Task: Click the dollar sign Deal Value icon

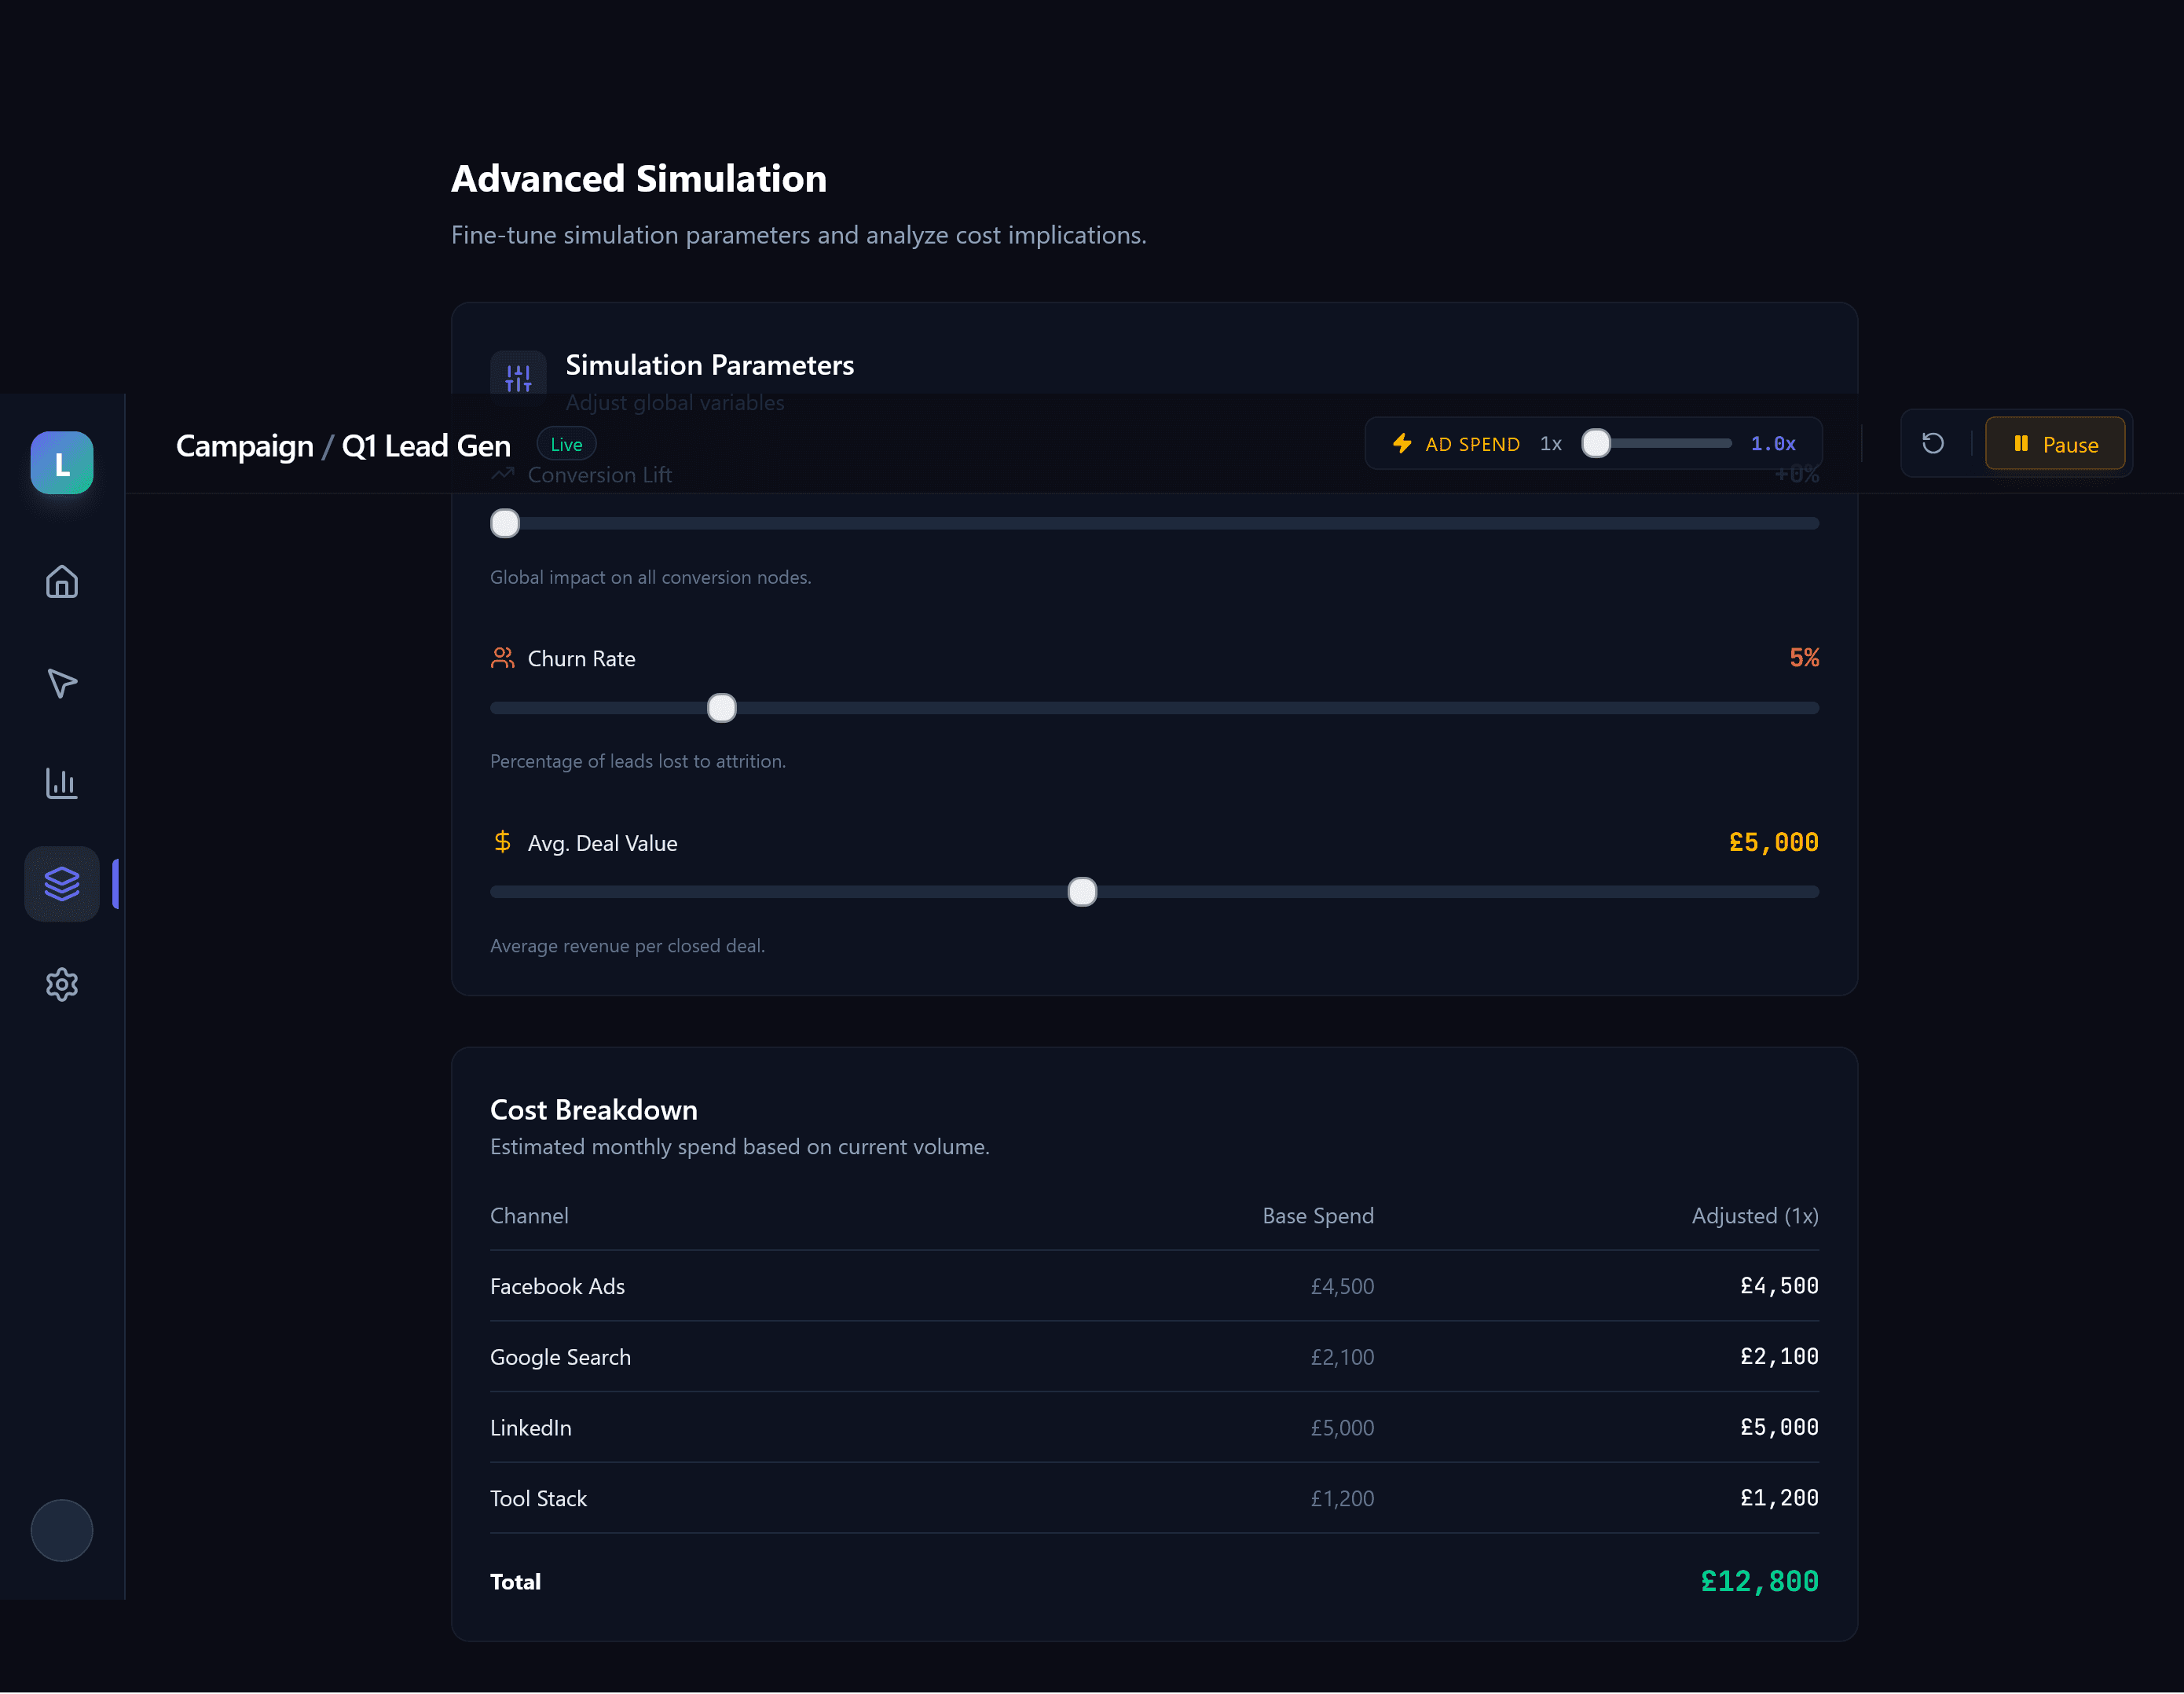Action: pyautogui.click(x=502, y=842)
